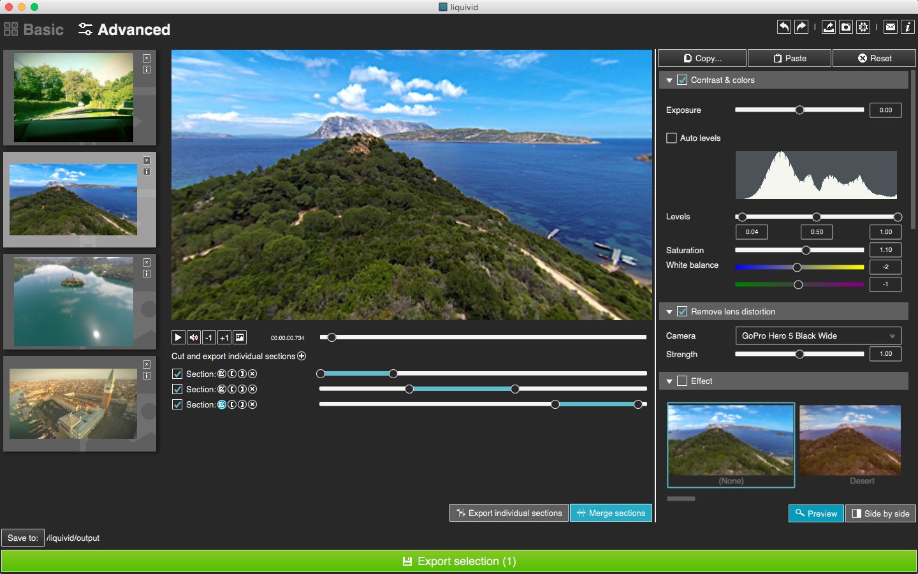Uncheck the Contrast & colors checkbox
This screenshot has height=574, width=918.
tap(682, 80)
